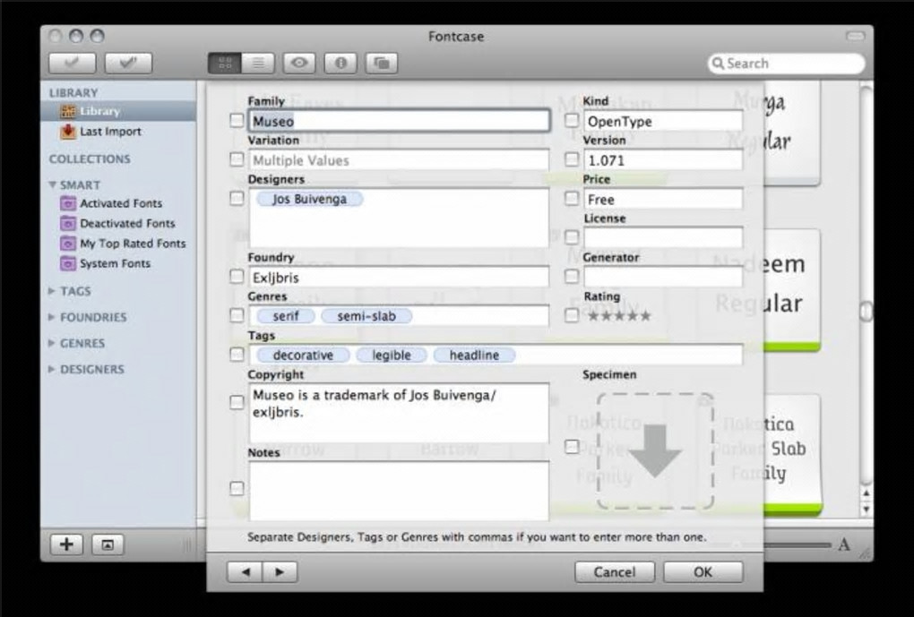This screenshot has height=617, width=914.
Task: Click the plus add collection button
Action: point(66,544)
